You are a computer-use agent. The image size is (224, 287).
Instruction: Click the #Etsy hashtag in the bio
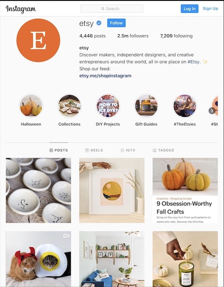pyautogui.click(x=194, y=62)
